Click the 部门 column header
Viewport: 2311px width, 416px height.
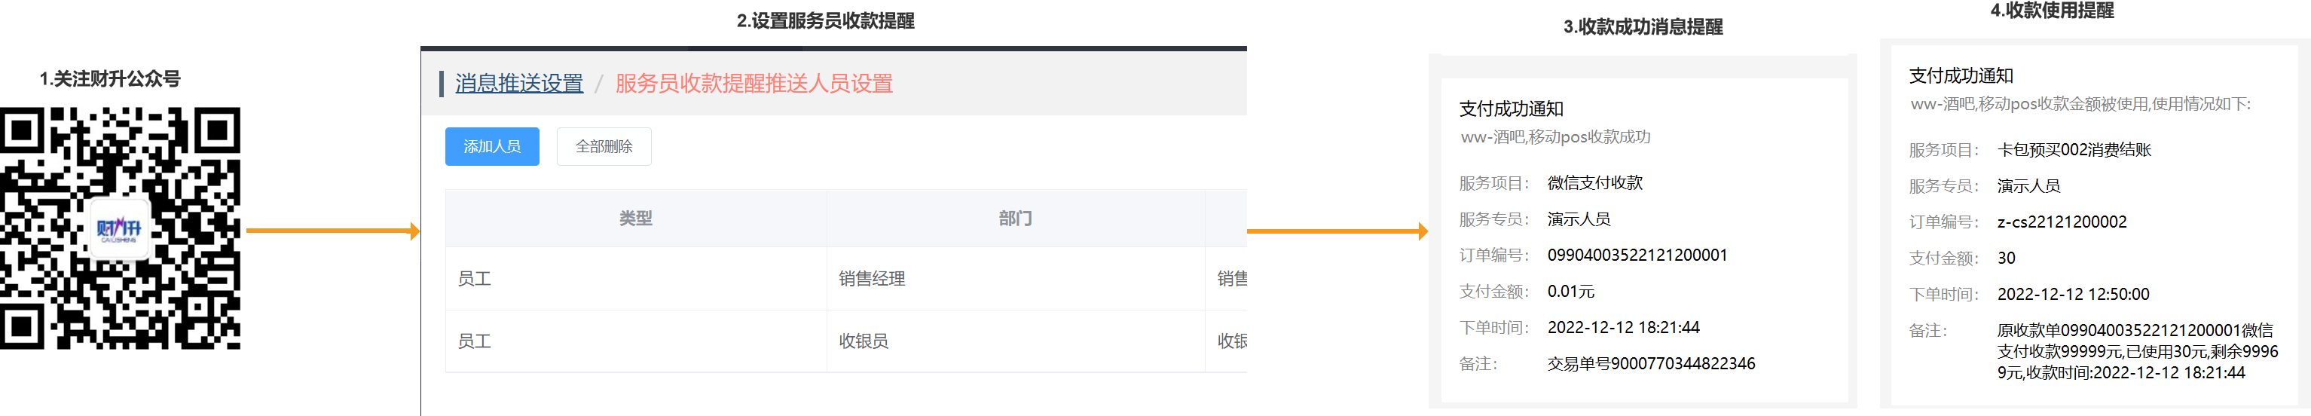[1015, 218]
